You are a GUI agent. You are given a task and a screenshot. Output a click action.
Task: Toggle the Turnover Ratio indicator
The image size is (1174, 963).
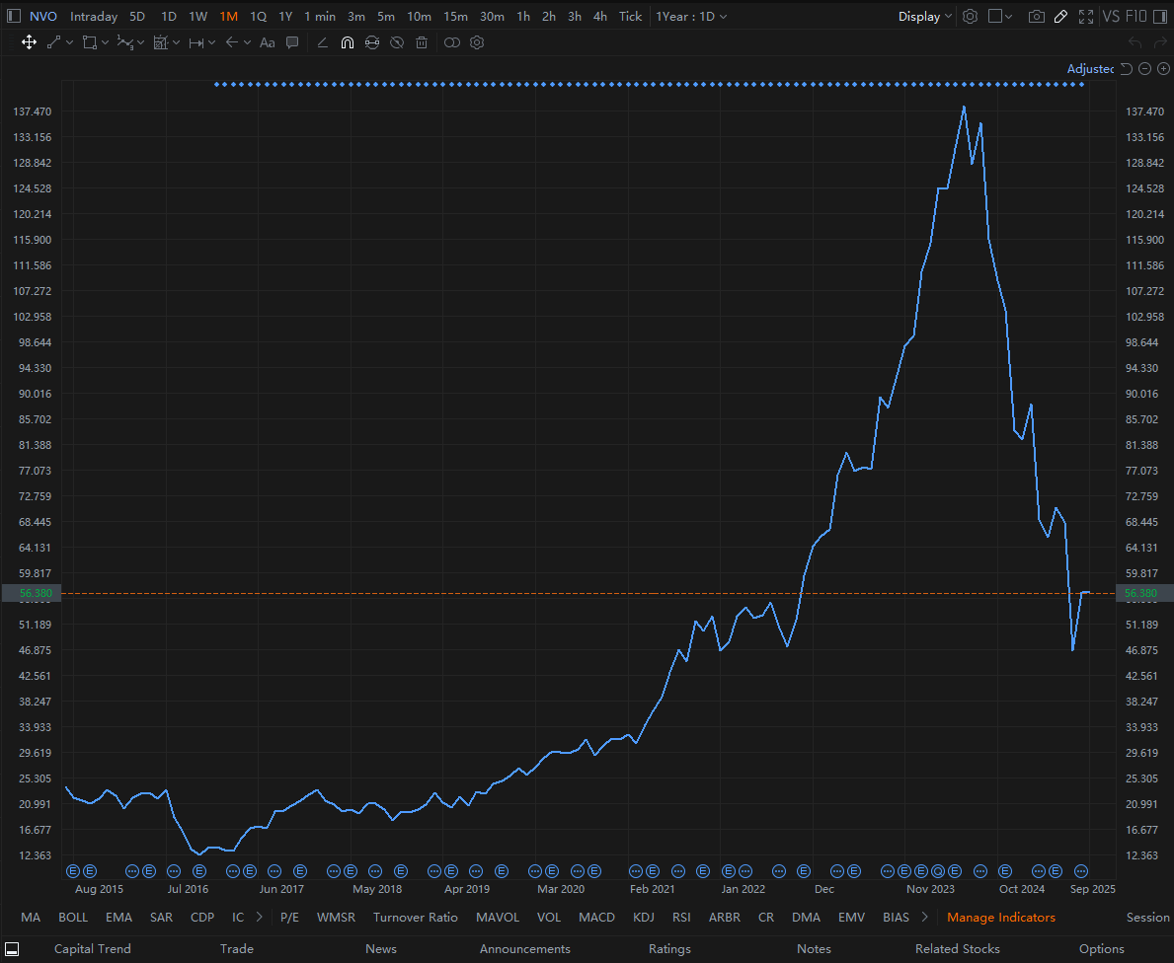tap(416, 917)
